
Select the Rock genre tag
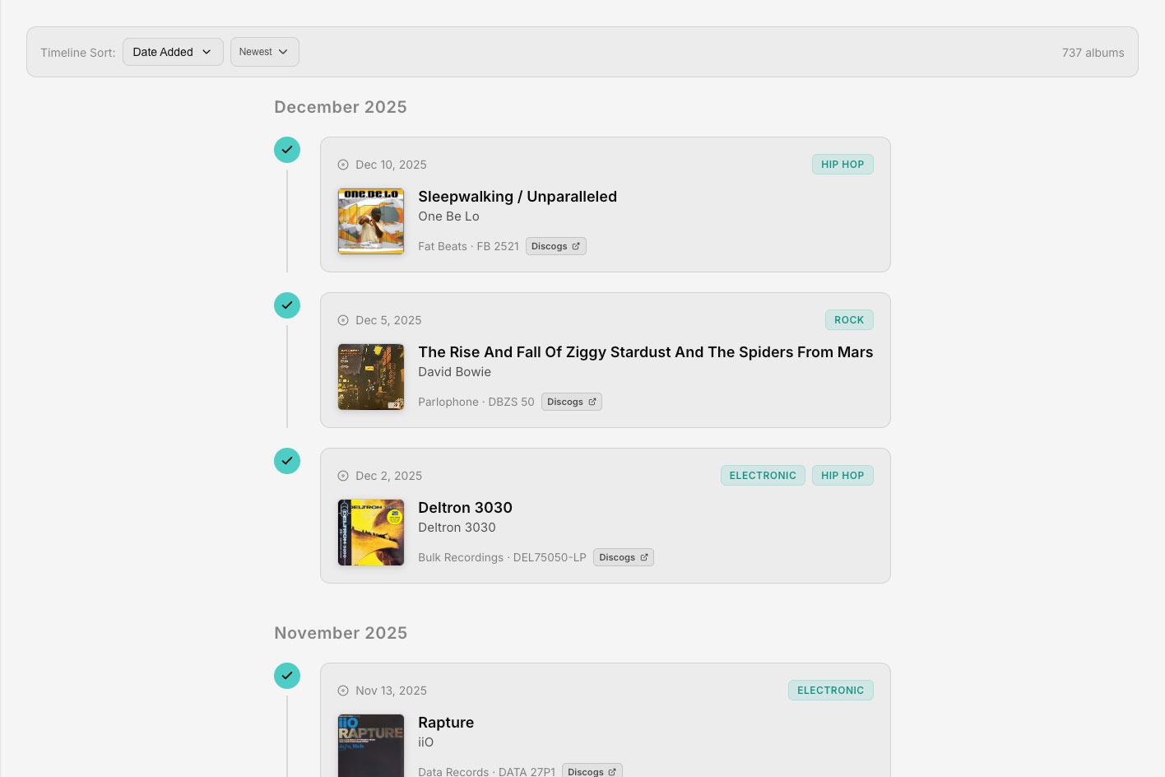click(848, 320)
